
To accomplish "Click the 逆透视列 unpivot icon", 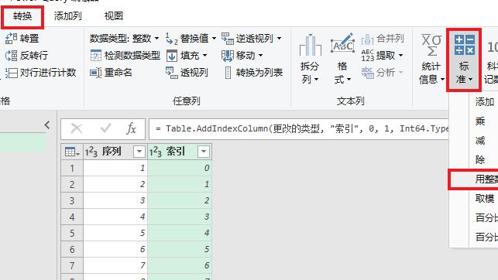I will [x=228, y=39].
